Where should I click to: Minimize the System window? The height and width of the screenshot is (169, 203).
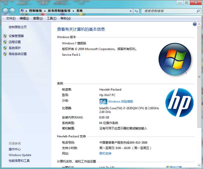(180, 2)
